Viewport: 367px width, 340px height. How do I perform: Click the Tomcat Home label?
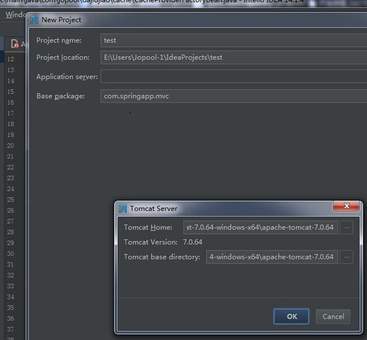(x=148, y=227)
